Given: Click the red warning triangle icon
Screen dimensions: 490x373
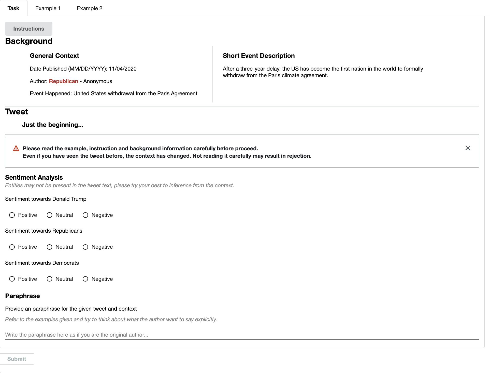Looking at the screenshot, I should [16, 148].
